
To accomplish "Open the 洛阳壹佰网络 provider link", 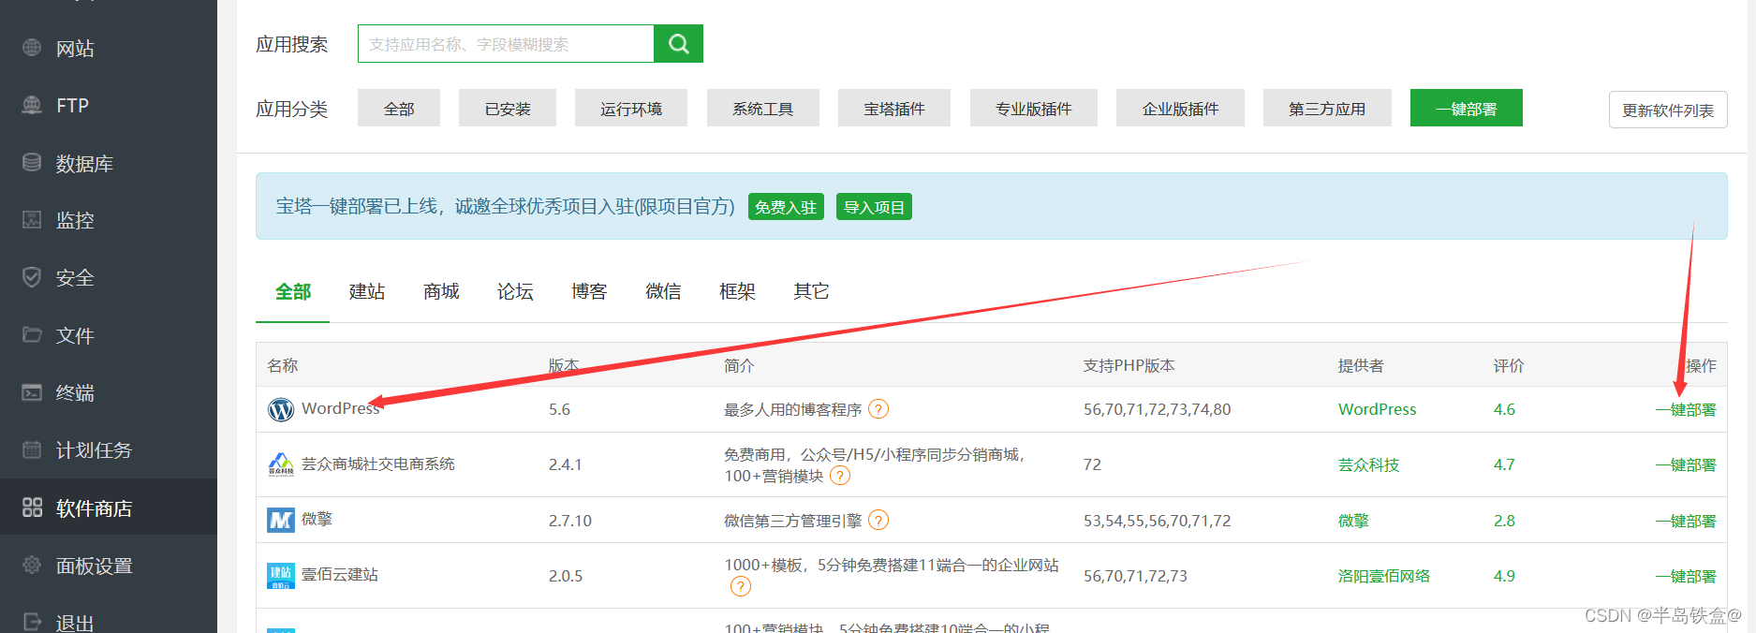I will pyautogui.click(x=1384, y=576).
